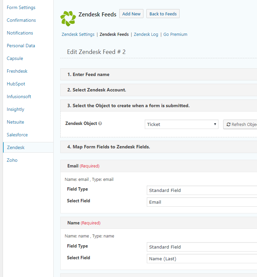Click the green Zendesk Feeds logo
The image size is (257, 277).
(x=68, y=18)
